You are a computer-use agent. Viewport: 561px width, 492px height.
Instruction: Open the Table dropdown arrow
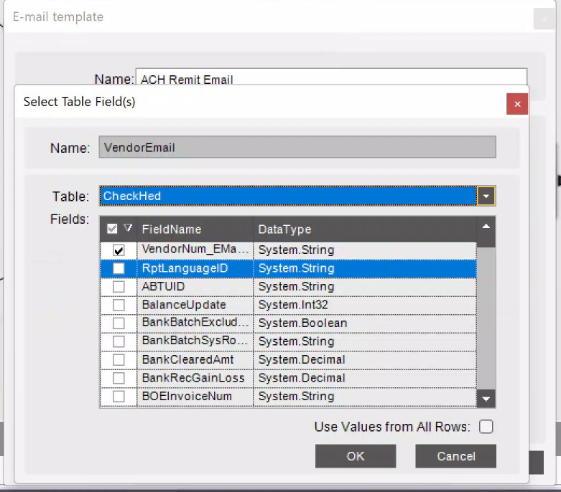486,196
